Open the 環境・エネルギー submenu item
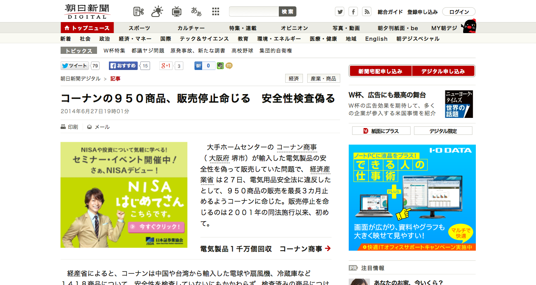 (279, 39)
